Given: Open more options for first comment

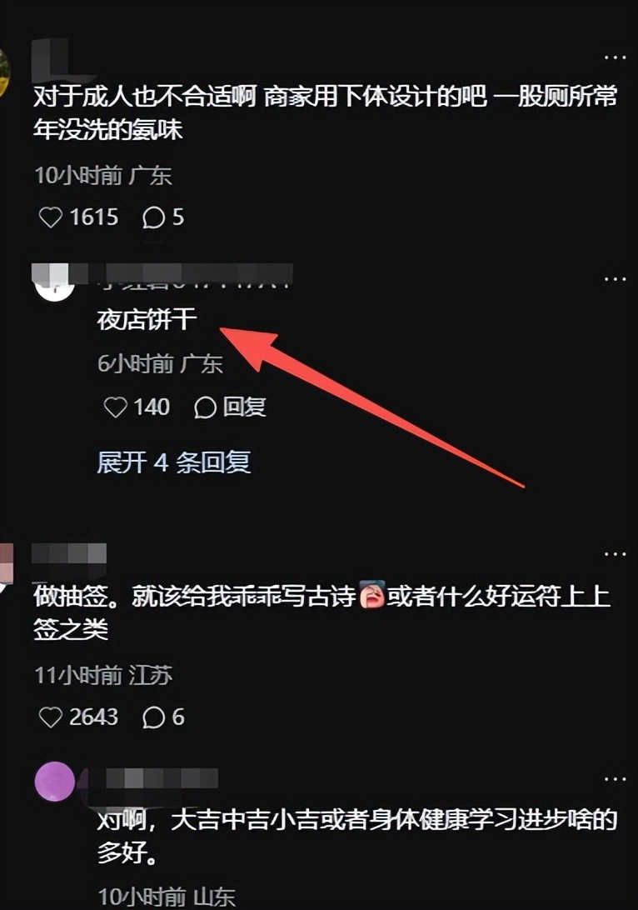Looking at the screenshot, I should click(615, 57).
